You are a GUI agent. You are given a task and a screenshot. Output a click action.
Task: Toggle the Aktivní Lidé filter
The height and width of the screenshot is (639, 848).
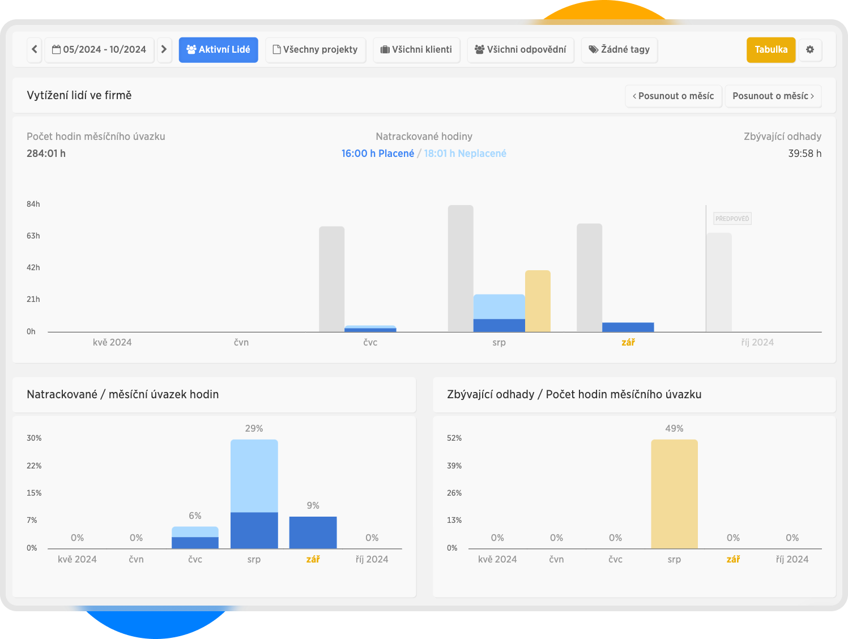click(218, 50)
